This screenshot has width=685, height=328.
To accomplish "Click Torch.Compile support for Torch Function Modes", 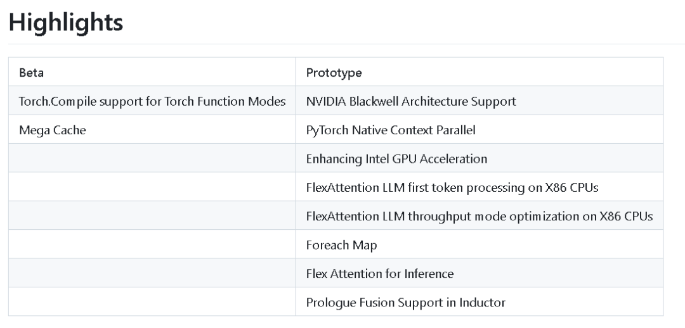I will click(x=152, y=101).
